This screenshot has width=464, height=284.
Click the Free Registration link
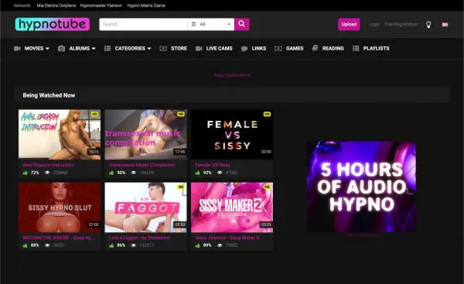pos(401,24)
